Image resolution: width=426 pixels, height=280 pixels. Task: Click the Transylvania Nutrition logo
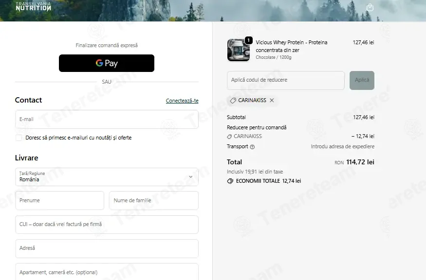33,6
